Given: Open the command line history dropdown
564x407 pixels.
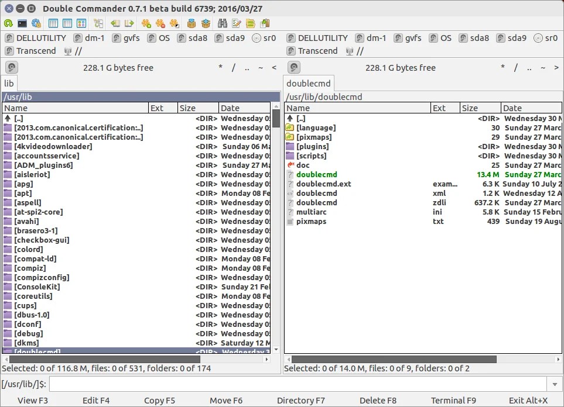Looking at the screenshot, I should (554, 384).
